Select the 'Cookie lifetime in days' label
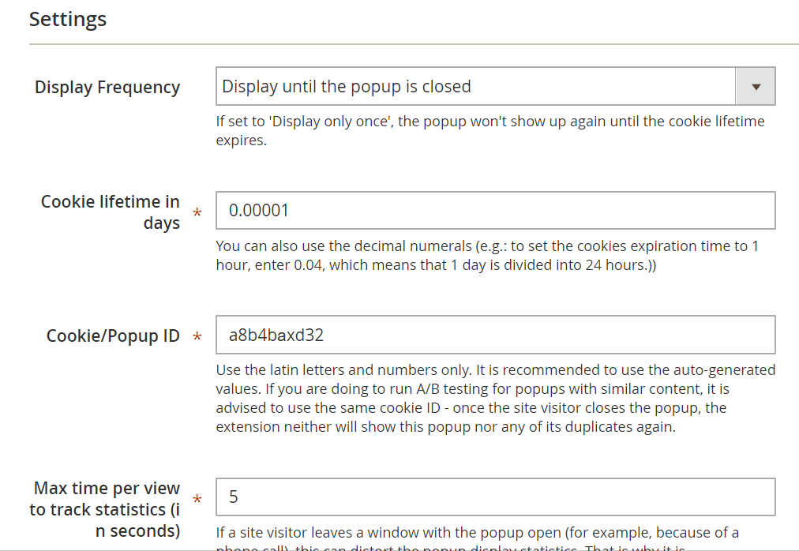Viewport: 799px width, 551px height. 111,212
